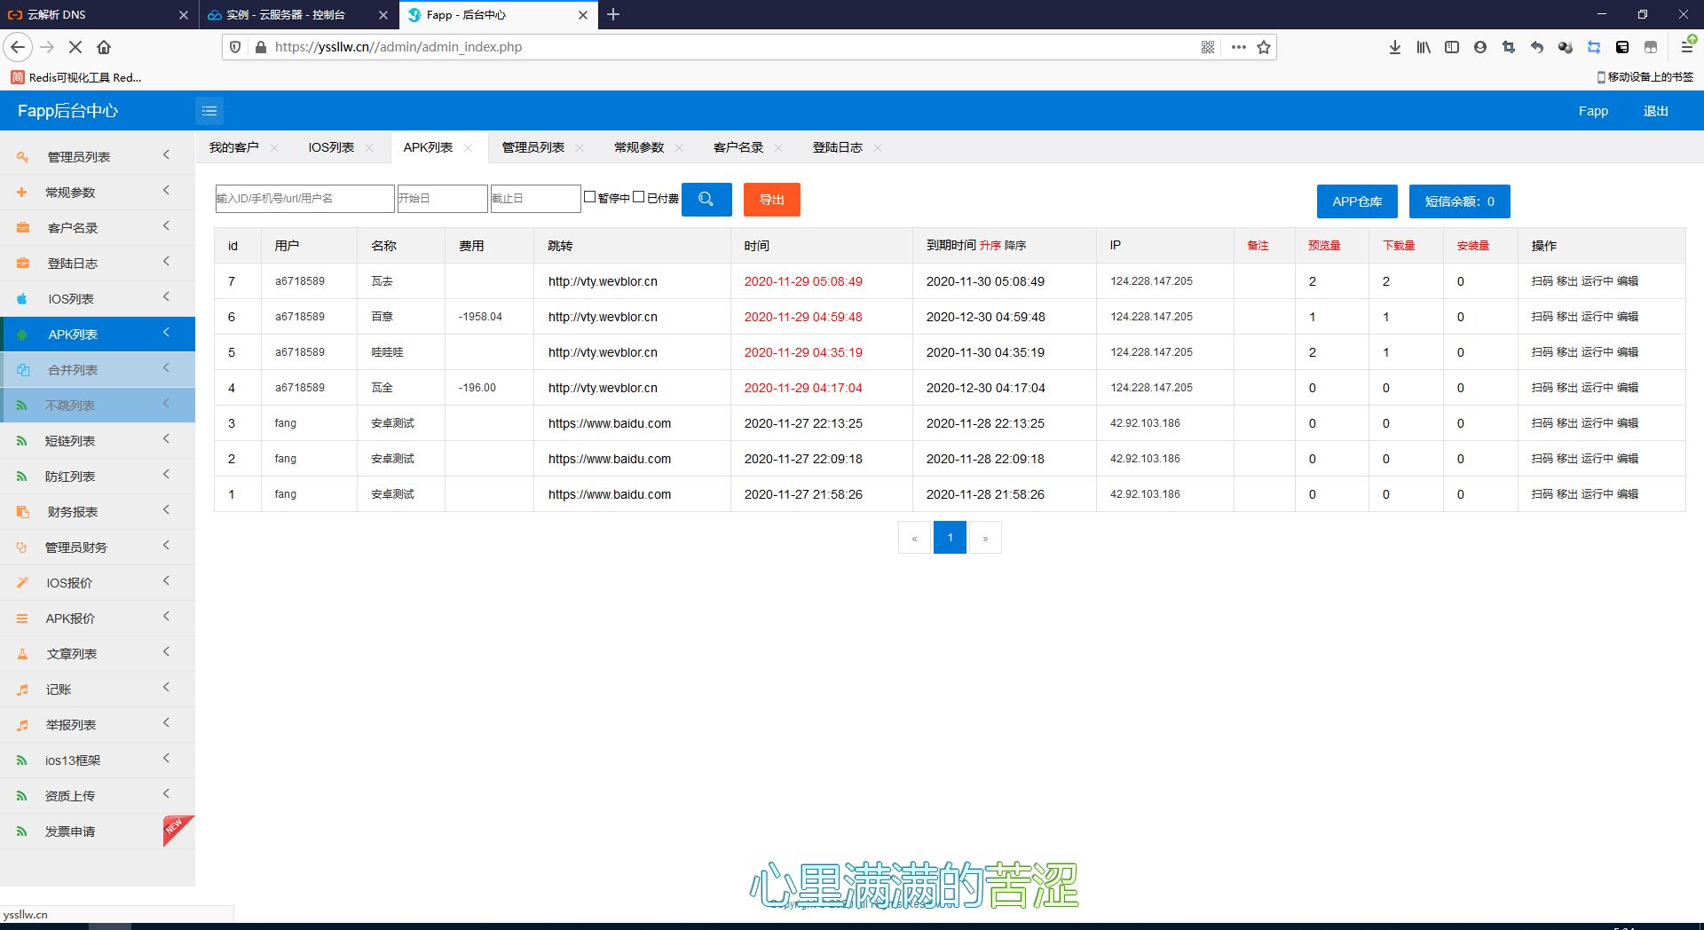Check the 暂停中 checkbox
This screenshot has width=1704, height=930.
coord(589,197)
